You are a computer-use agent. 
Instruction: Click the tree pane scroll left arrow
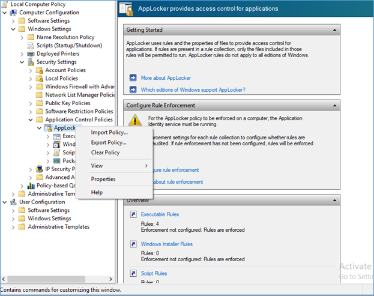pyautogui.click(x=4, y=279)
